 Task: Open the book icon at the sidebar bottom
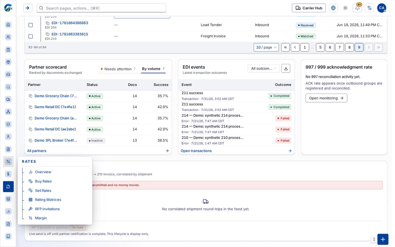coord(8,236)
